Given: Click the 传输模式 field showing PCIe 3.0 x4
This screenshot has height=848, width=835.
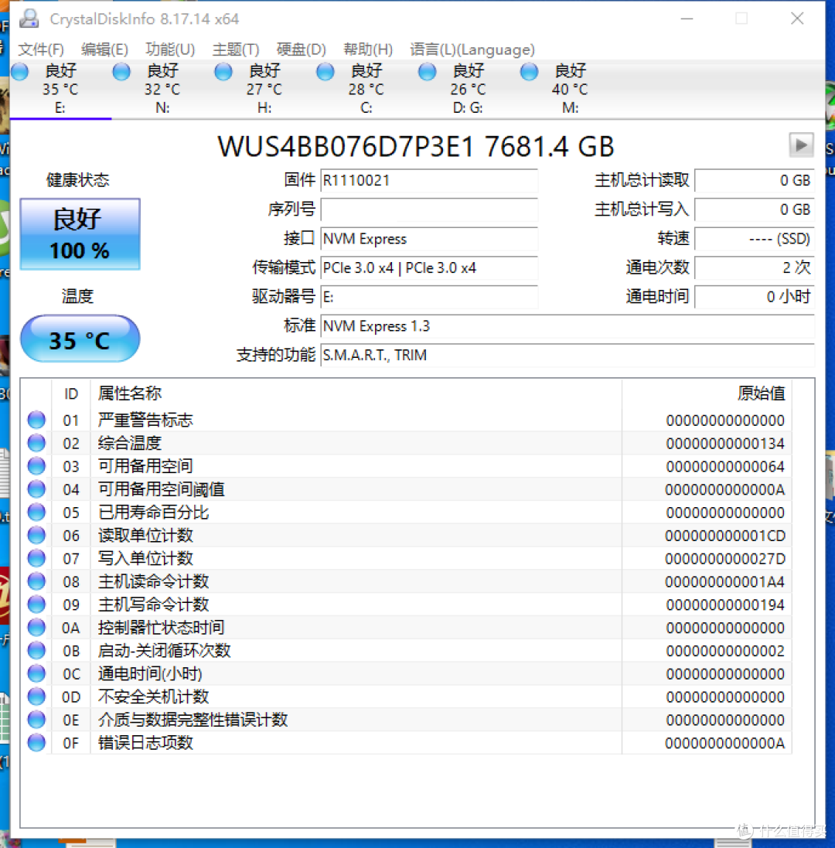Looking at the screenshot, I should 429,268.
